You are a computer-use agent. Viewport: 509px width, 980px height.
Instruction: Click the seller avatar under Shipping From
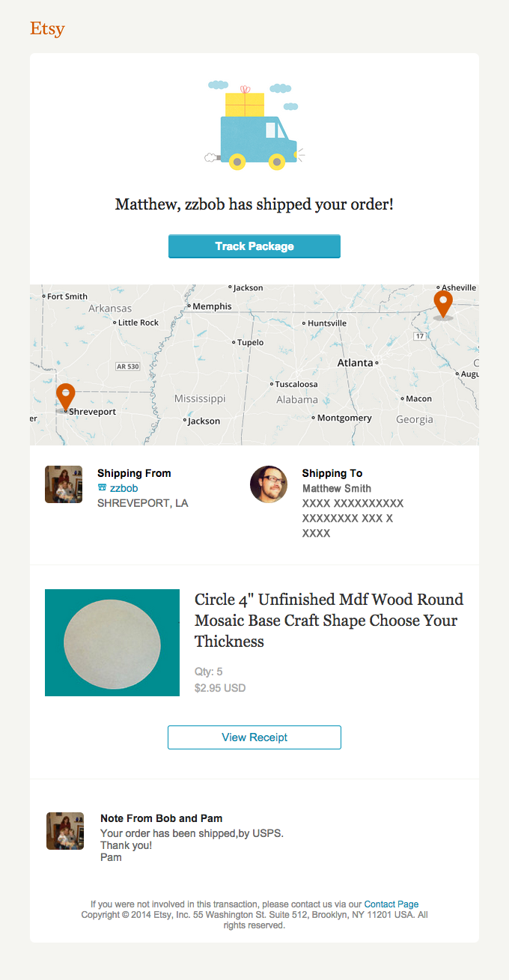click(x=64, y=484)
